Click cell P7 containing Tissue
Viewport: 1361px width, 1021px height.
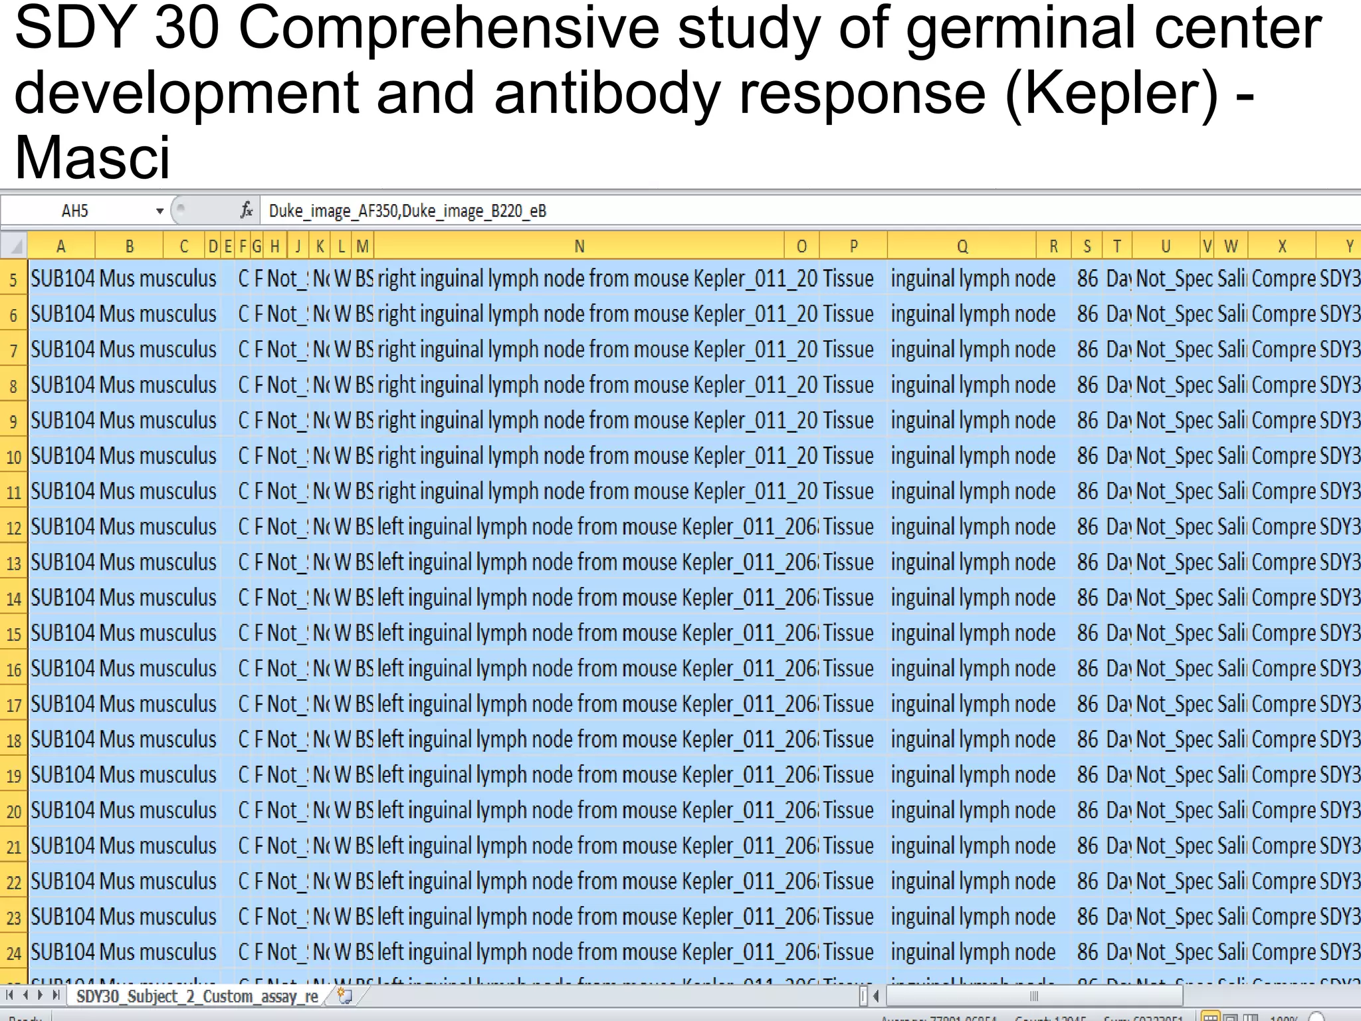coord(854,350)
